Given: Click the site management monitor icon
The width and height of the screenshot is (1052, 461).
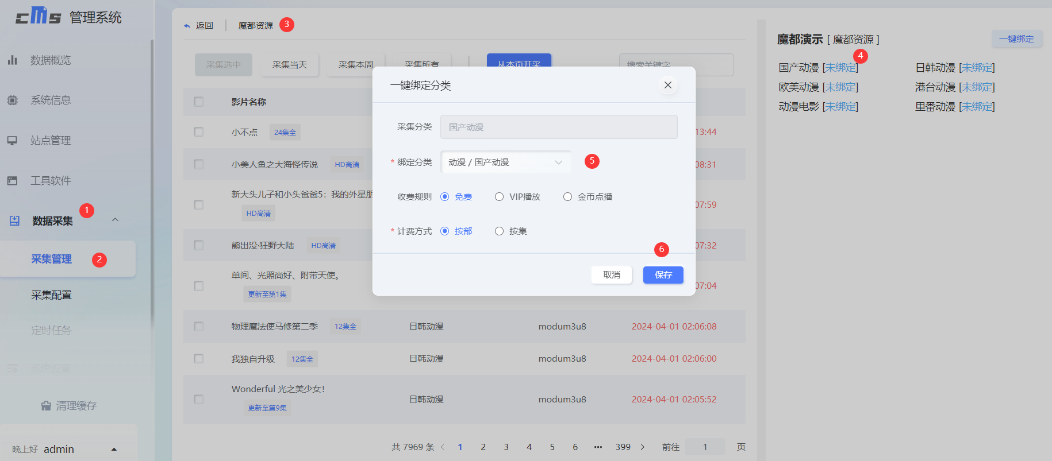Looking at the screenshot, I should click(x=13, y=141).
